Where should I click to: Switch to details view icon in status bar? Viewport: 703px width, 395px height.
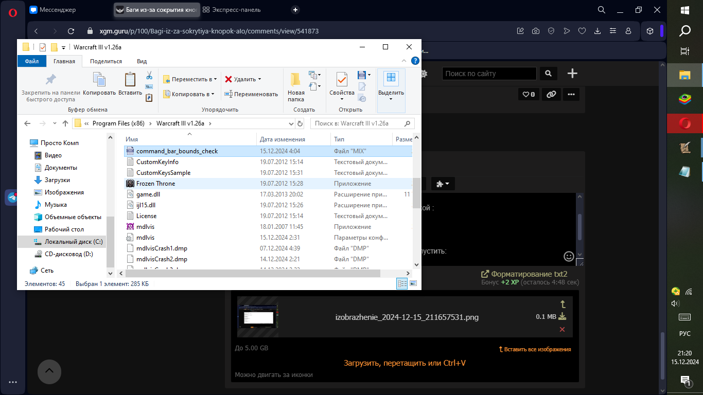click(x=402, y=283)
